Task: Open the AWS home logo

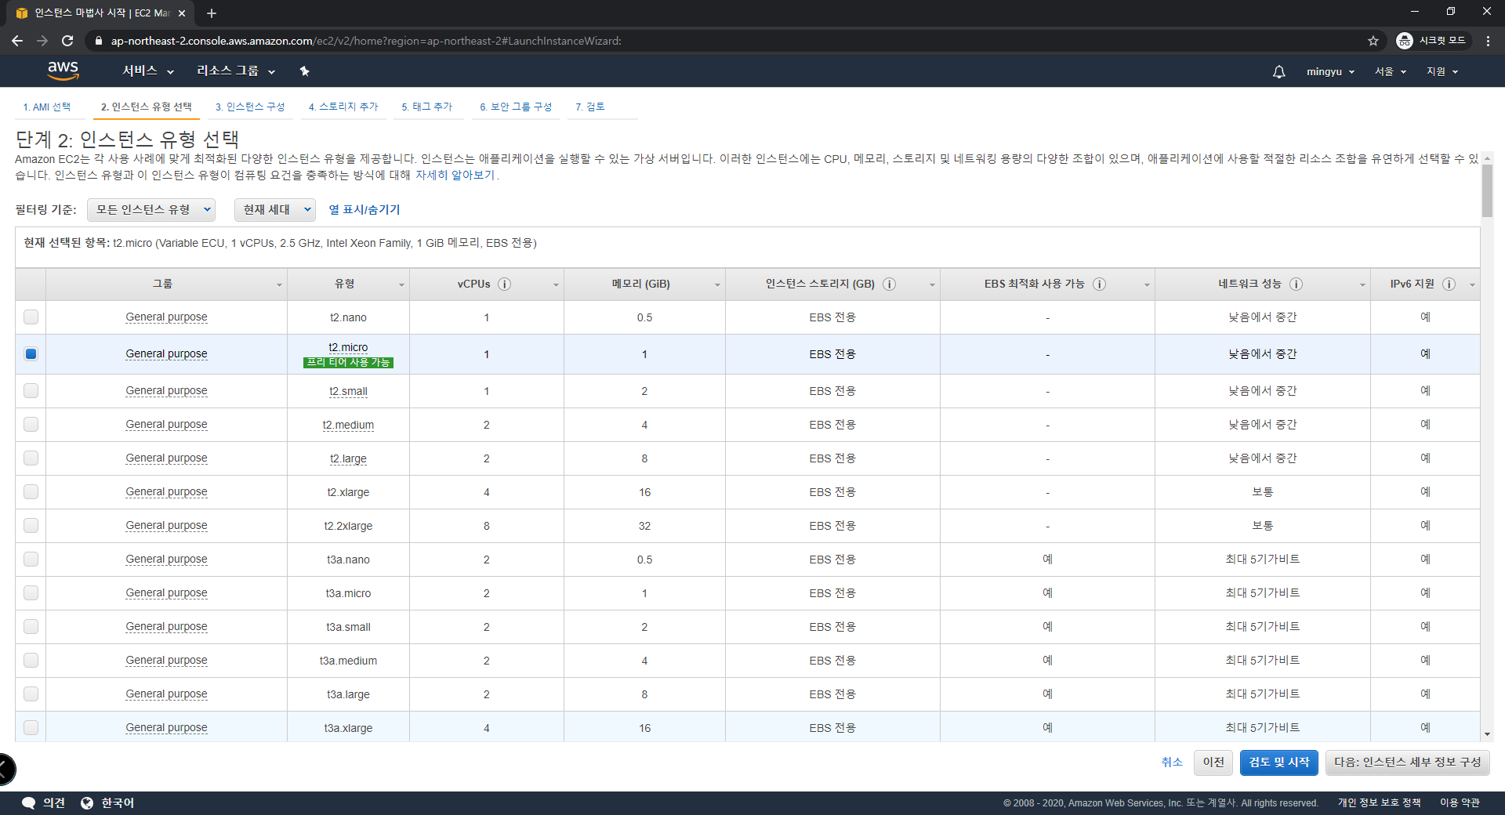Action: click(x=63, y=71)
